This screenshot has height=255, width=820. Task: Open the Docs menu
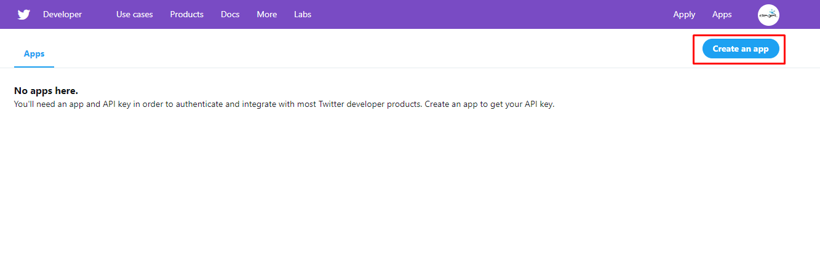coord(230,14)
